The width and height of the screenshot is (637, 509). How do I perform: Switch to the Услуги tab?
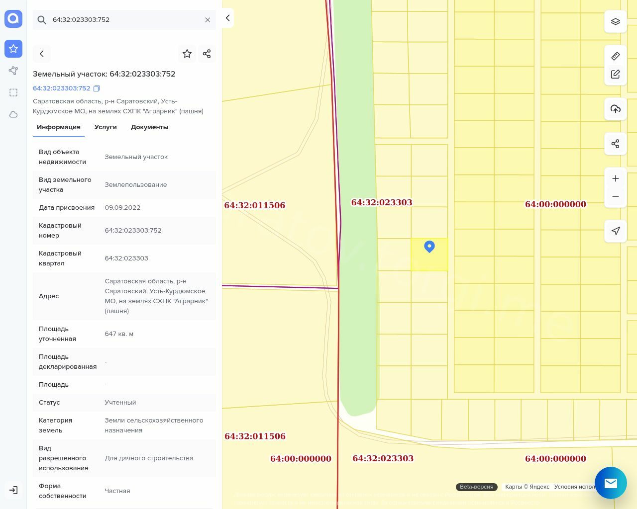106,127
